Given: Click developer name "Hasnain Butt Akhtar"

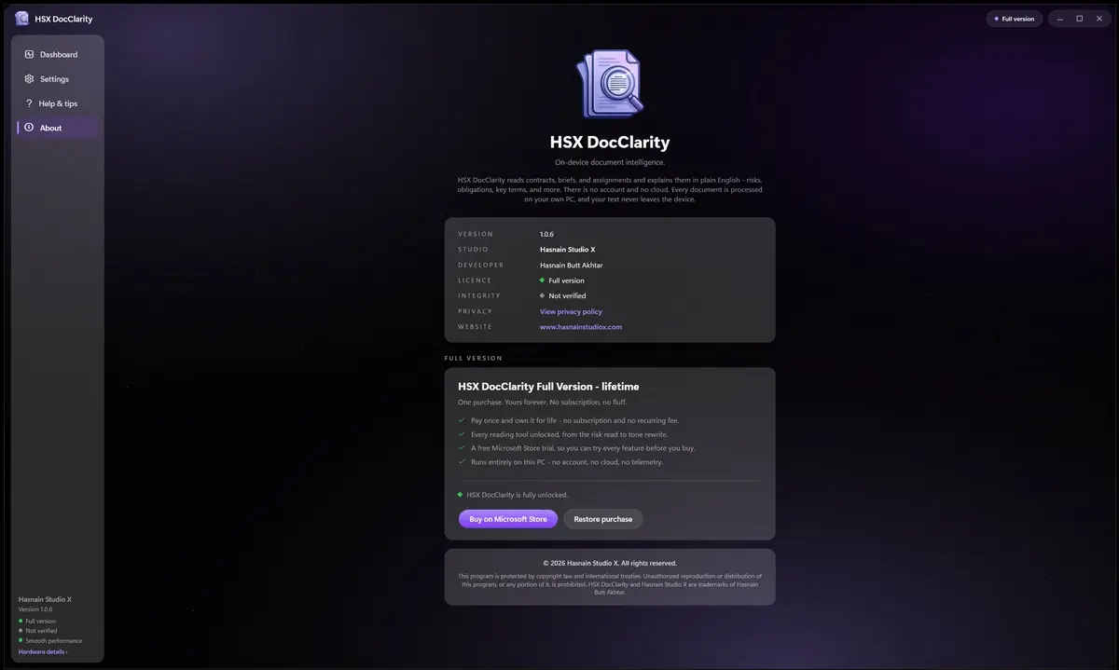Looking at the screenshot, I should coord(572,265).
